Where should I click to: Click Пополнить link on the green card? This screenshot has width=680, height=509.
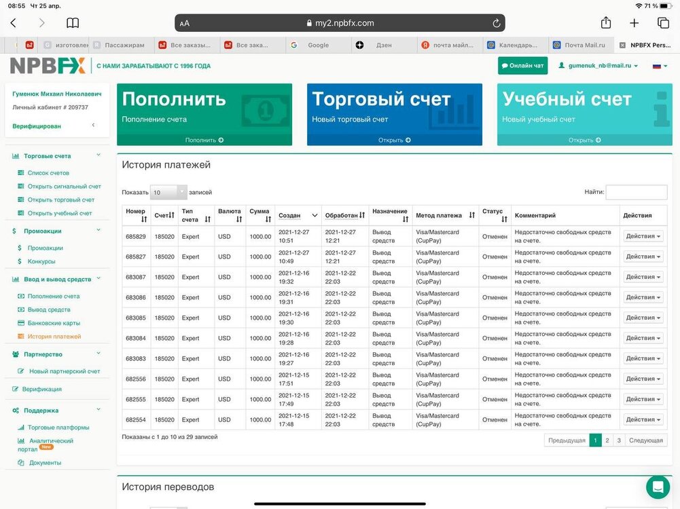coord(204,140)
